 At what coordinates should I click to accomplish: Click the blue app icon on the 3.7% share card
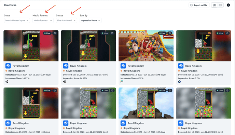[x=181, y=66]
